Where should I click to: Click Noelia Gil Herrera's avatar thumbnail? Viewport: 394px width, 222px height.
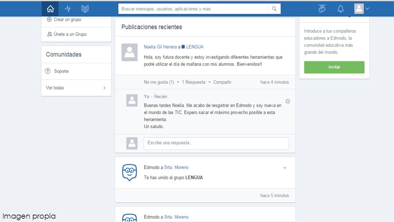pos(130,52)
